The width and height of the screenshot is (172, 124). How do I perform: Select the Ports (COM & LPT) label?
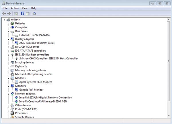click(x=26, y=109)
